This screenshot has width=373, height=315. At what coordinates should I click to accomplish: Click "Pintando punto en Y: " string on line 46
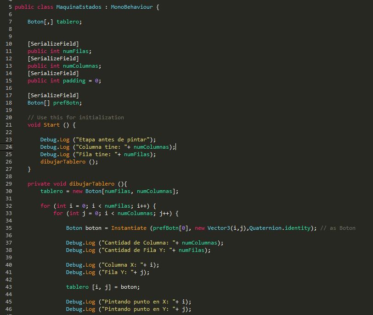[138, 309]
